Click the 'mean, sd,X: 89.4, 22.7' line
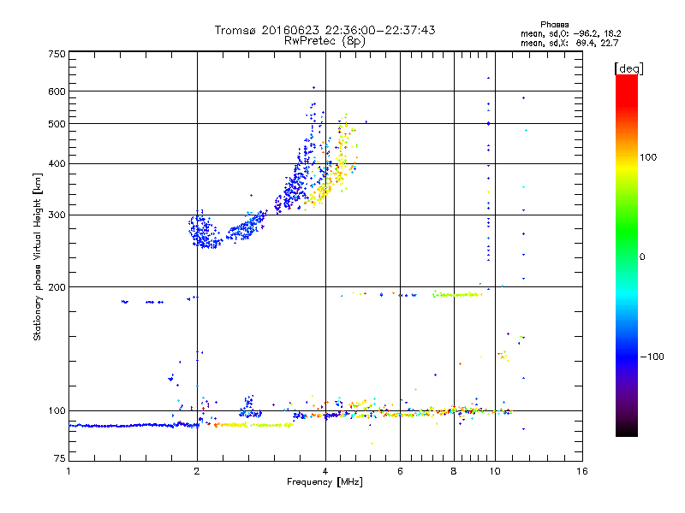Viewport: 685px width, 513px height. click(569, 43)
